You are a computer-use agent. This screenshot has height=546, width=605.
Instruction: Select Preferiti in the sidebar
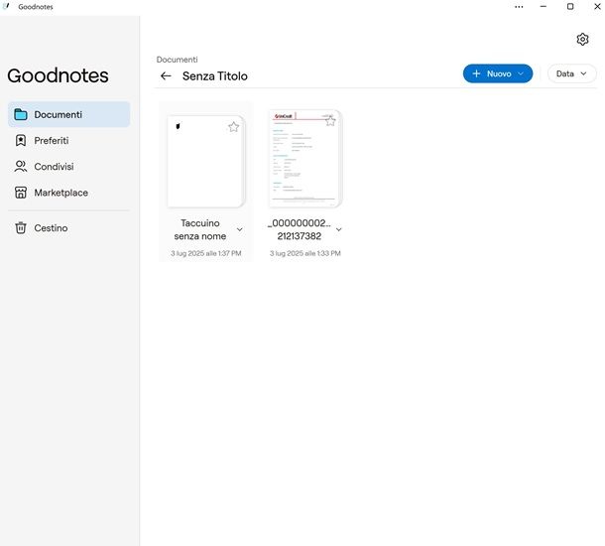pos(69,141)
